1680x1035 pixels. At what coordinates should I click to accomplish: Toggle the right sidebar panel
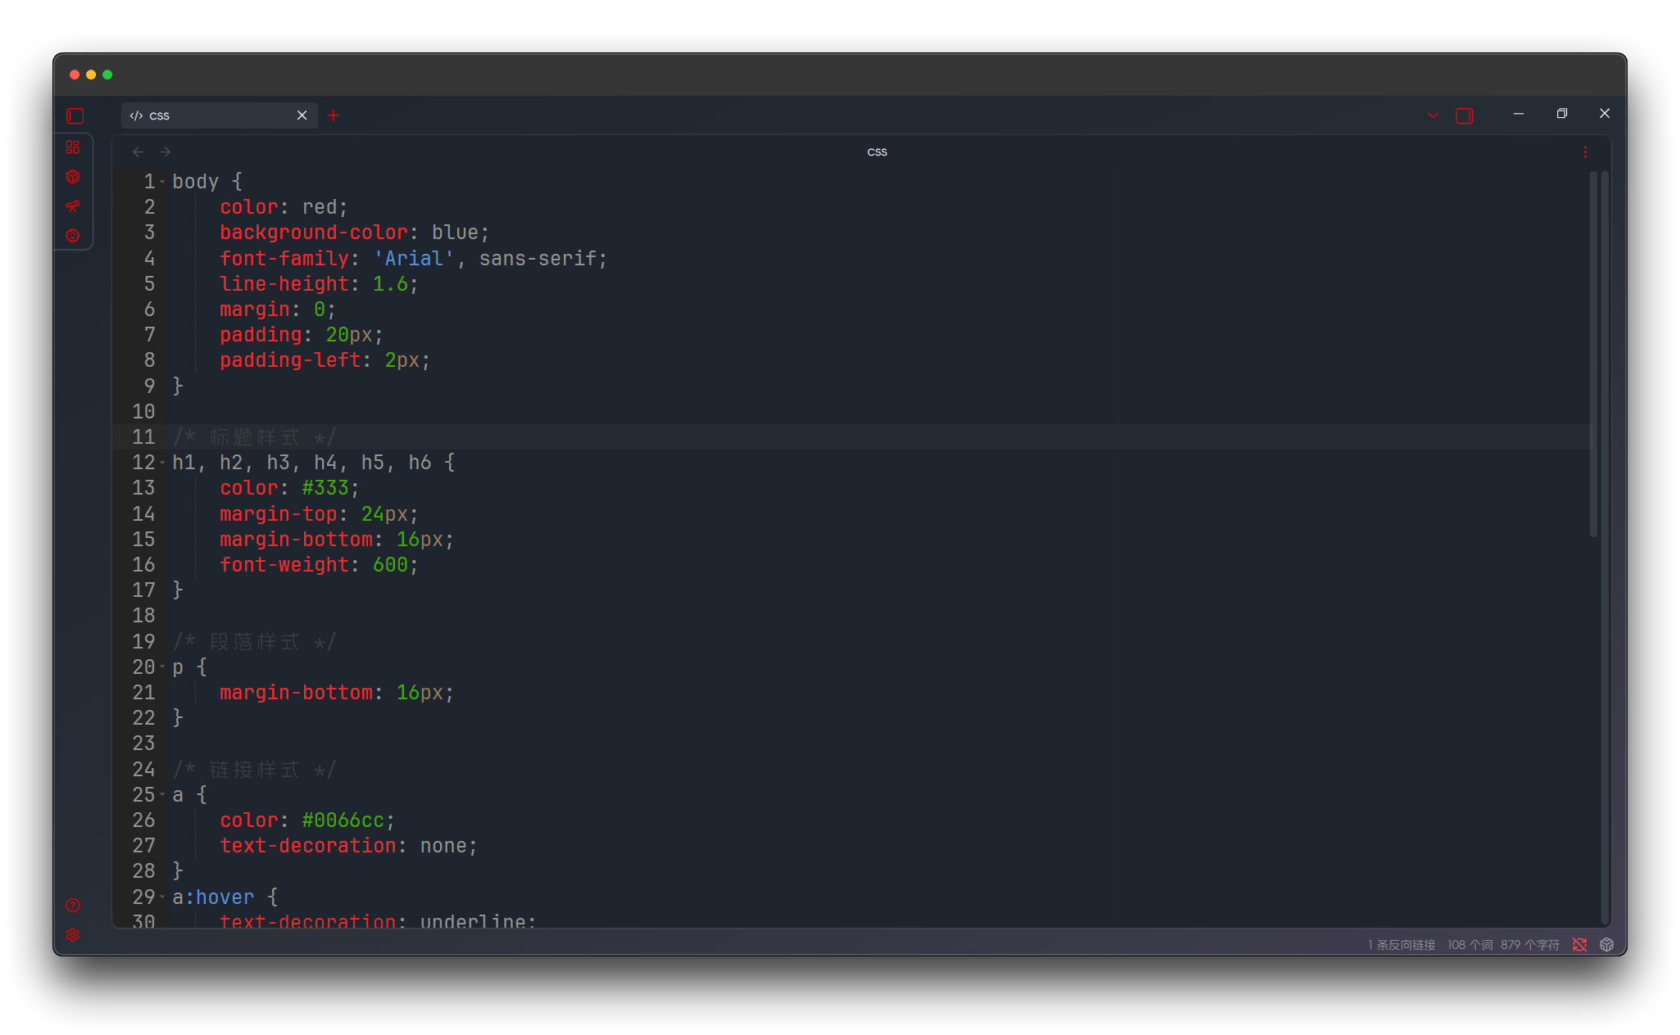(x=1464, y=116)
